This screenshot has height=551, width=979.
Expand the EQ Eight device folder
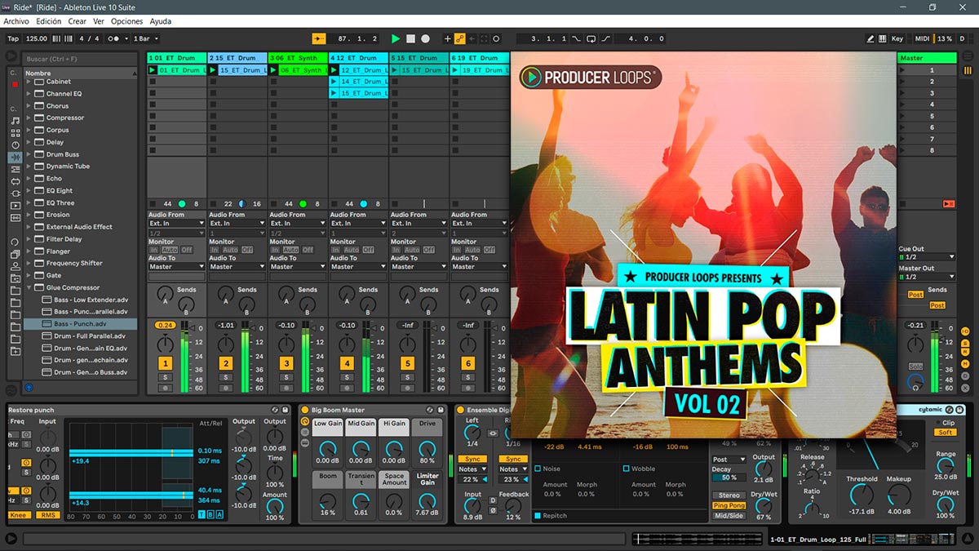point(29,190)
